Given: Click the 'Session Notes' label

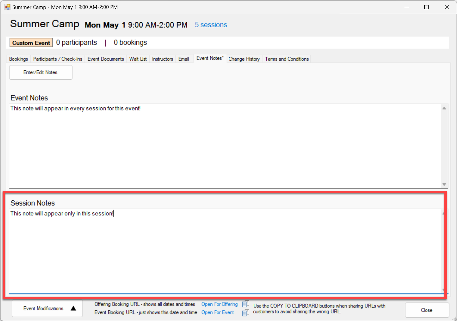Looking at the screenshot, I should (33, 203).
